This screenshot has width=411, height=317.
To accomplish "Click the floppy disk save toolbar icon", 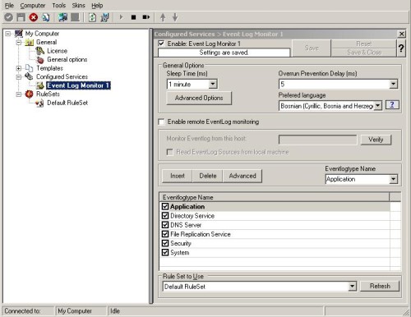I will click(x=21, y=17).
